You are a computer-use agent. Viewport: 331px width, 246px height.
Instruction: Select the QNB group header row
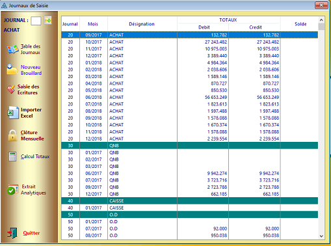(x=190, y=146)
